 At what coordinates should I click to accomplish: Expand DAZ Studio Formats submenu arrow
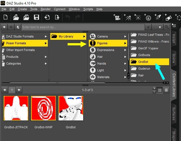(x=46, y=36)
